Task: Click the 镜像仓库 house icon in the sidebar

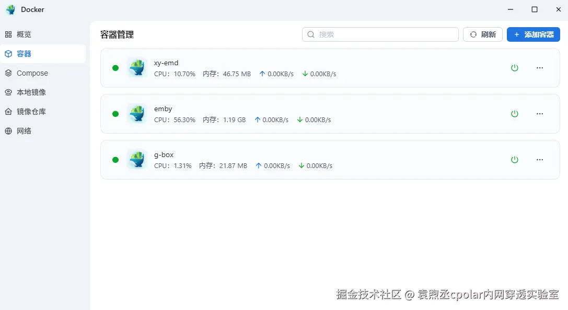Action: (x=8, y=111)
